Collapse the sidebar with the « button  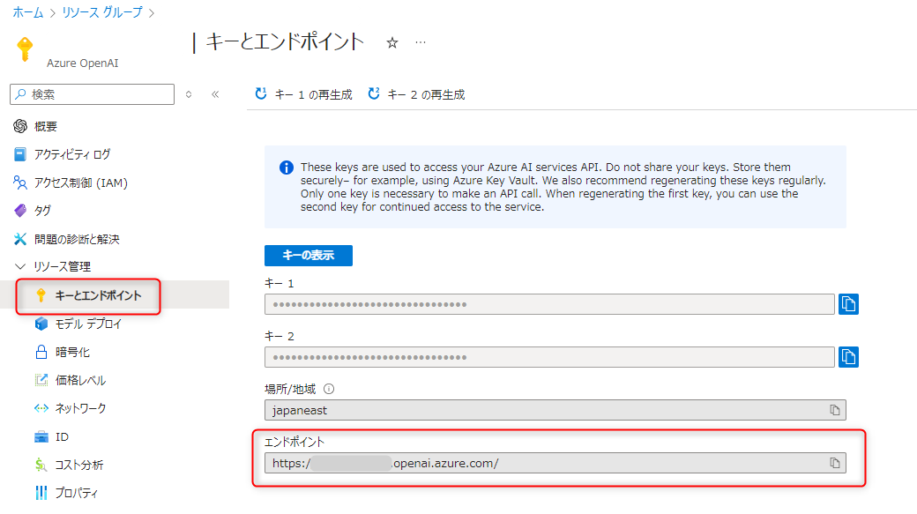tap(216, 93)
